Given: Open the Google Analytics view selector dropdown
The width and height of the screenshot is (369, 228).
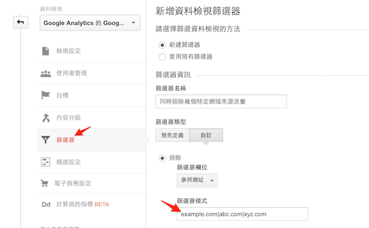Looking at the screenshot, I should [x=90, y=23].
